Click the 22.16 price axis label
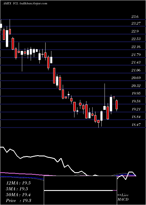 pos(136,47)
